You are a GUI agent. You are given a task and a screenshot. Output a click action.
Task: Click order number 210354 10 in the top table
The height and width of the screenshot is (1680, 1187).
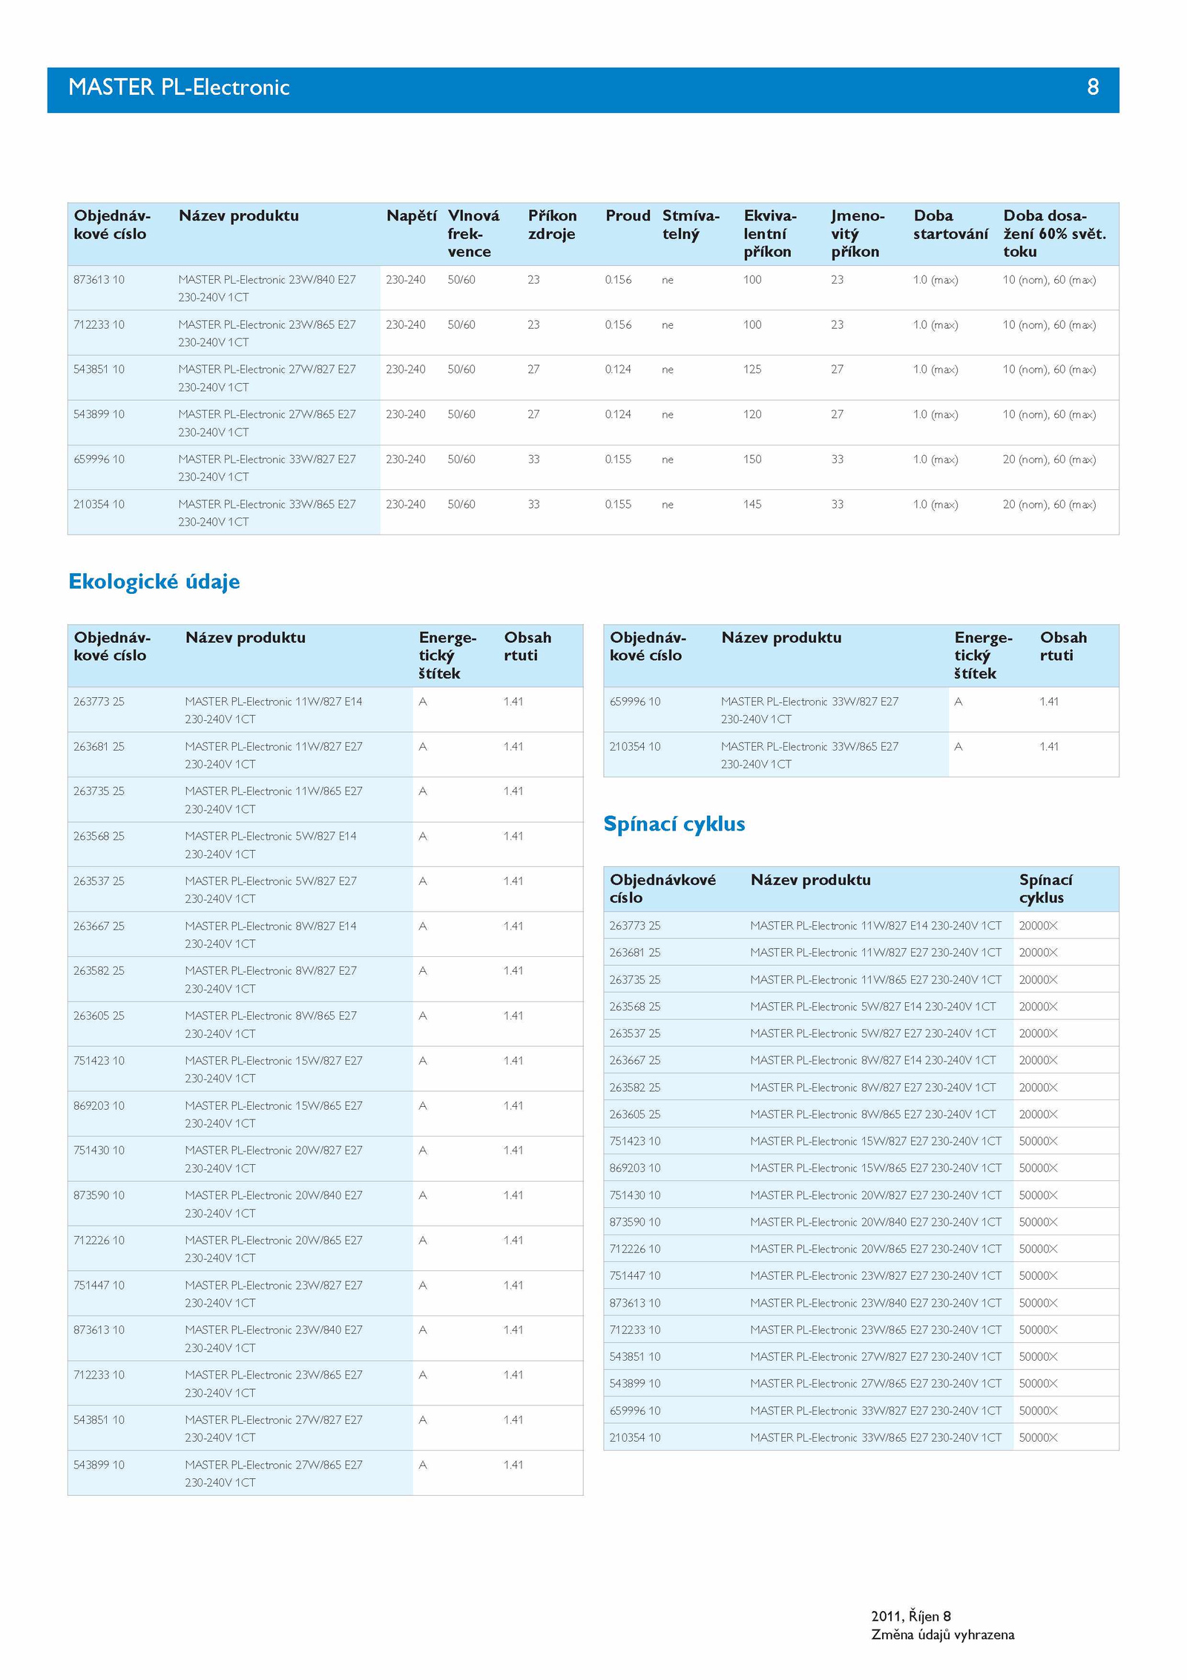[99, 505]
